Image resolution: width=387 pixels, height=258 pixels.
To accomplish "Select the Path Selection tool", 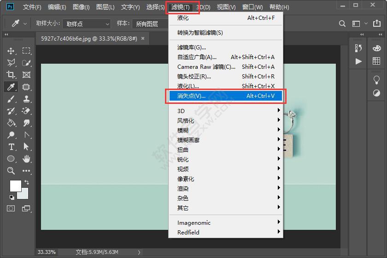I will pyautogui.click(x=26, y=147).
